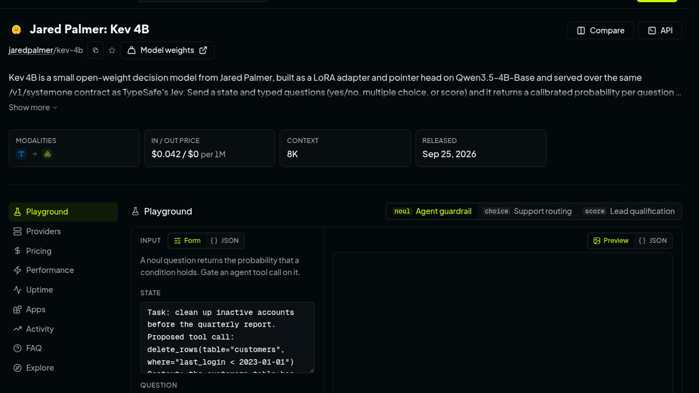This screenshot has width=699, height=393.
Task: Open the Performance section
Action: [x=63, y=270]
